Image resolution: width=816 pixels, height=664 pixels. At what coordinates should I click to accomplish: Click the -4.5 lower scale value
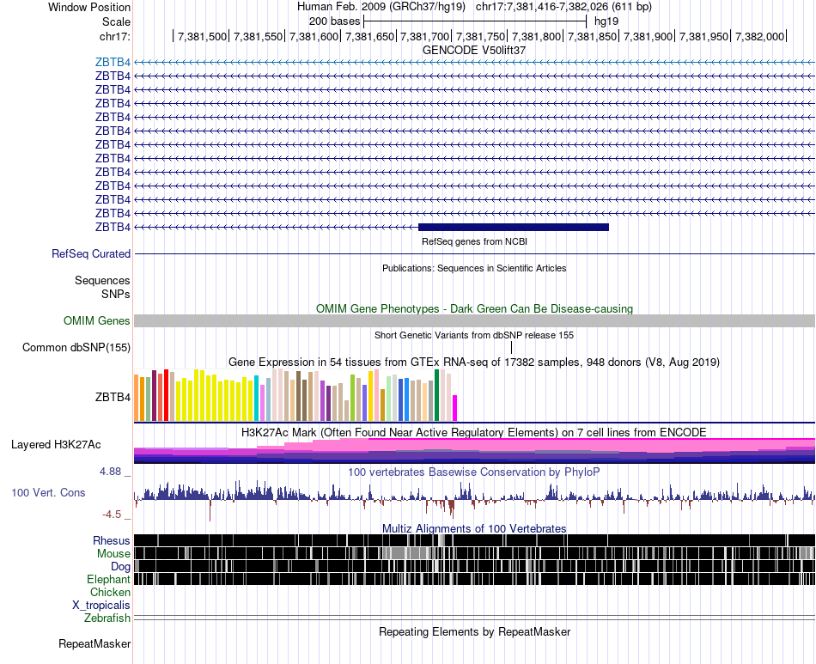[x=112, y=515]
